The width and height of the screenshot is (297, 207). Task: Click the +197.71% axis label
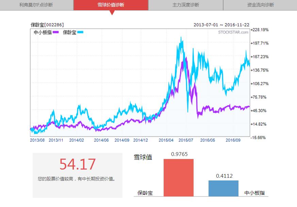tap(260, 43)
